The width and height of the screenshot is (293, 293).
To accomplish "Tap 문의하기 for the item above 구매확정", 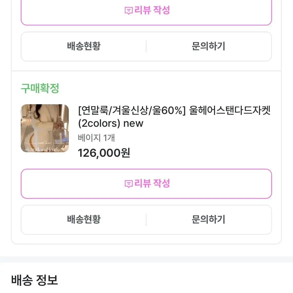I will point(208,46).
